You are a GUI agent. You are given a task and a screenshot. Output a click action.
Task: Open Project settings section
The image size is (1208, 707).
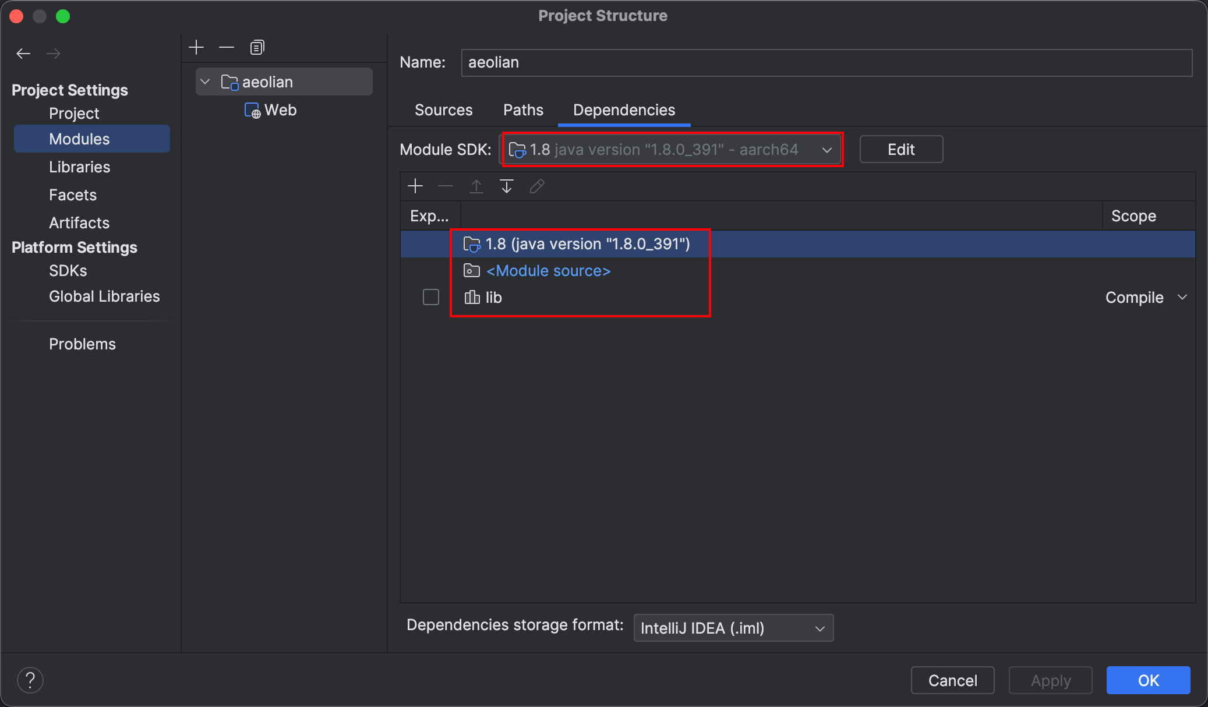click(x=74, y=114)
